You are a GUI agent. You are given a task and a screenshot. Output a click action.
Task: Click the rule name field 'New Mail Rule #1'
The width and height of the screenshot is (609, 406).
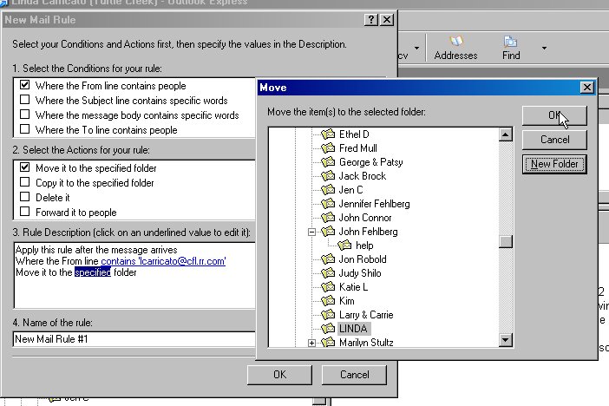[134, 339]
